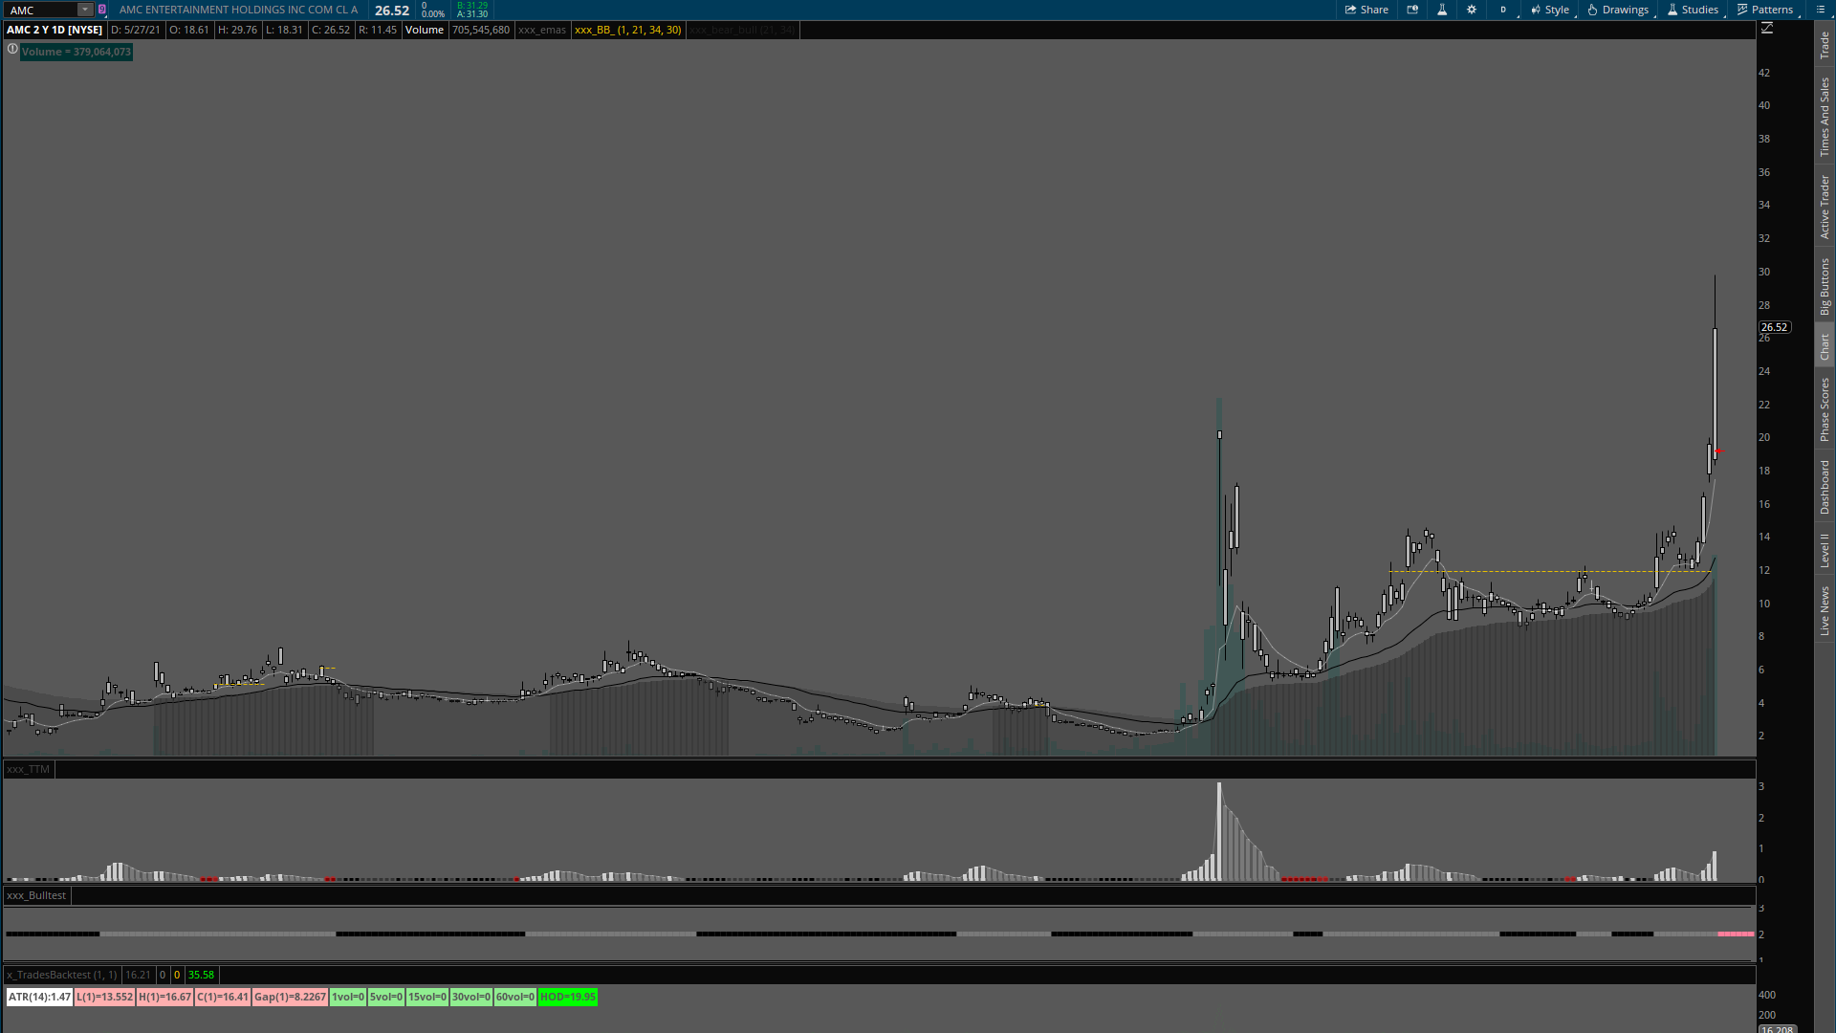Open the Style menu
Image resolution: width=1836 pixels, height=1033 pixels.
1550,10
